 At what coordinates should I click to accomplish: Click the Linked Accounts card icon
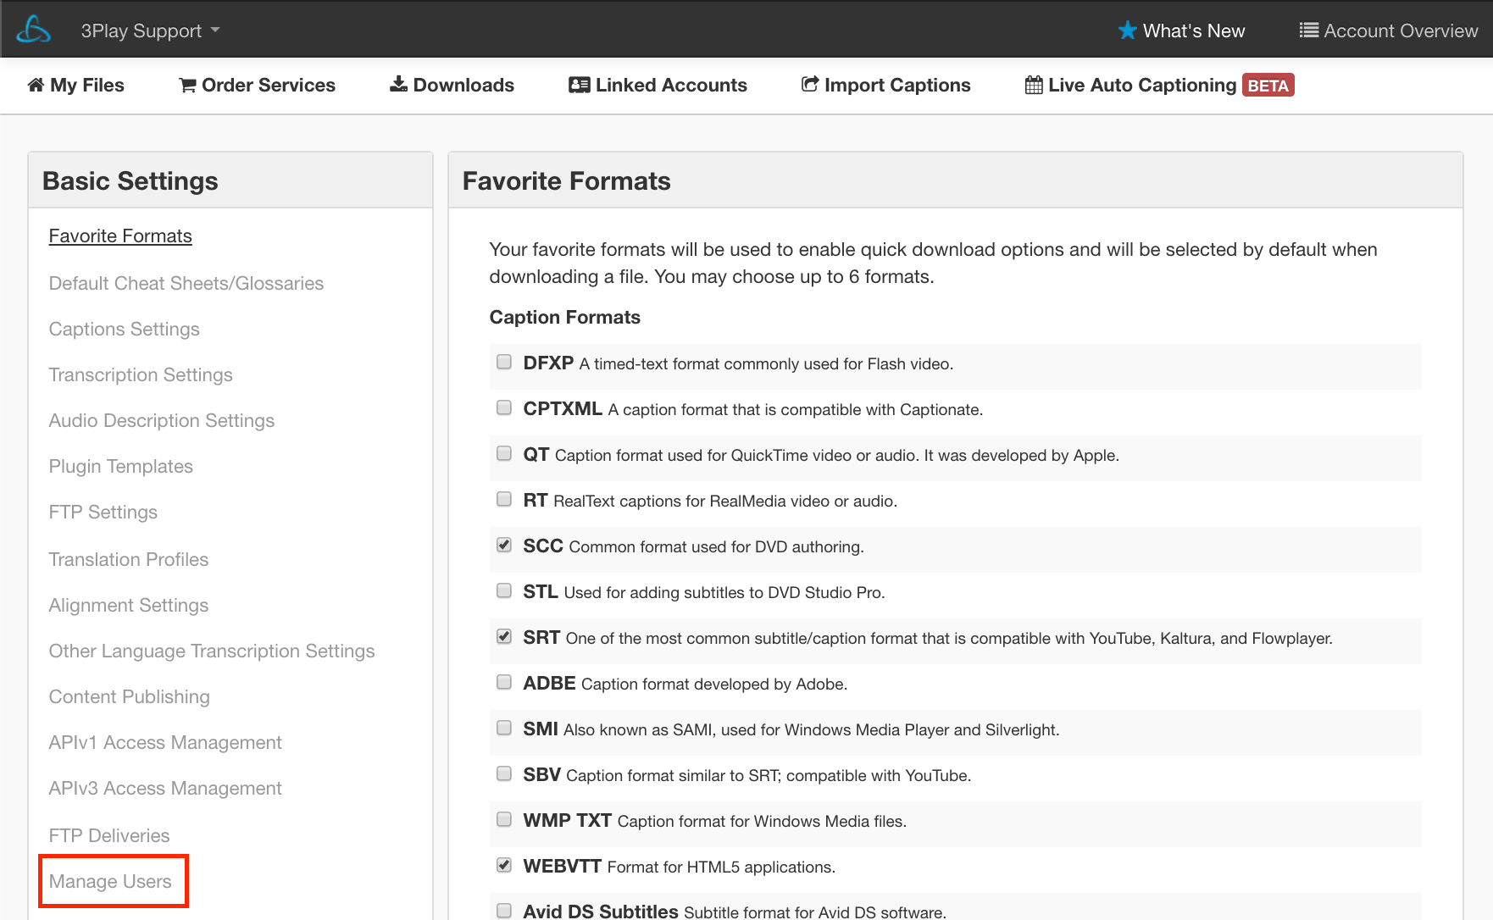coord(579,85)
